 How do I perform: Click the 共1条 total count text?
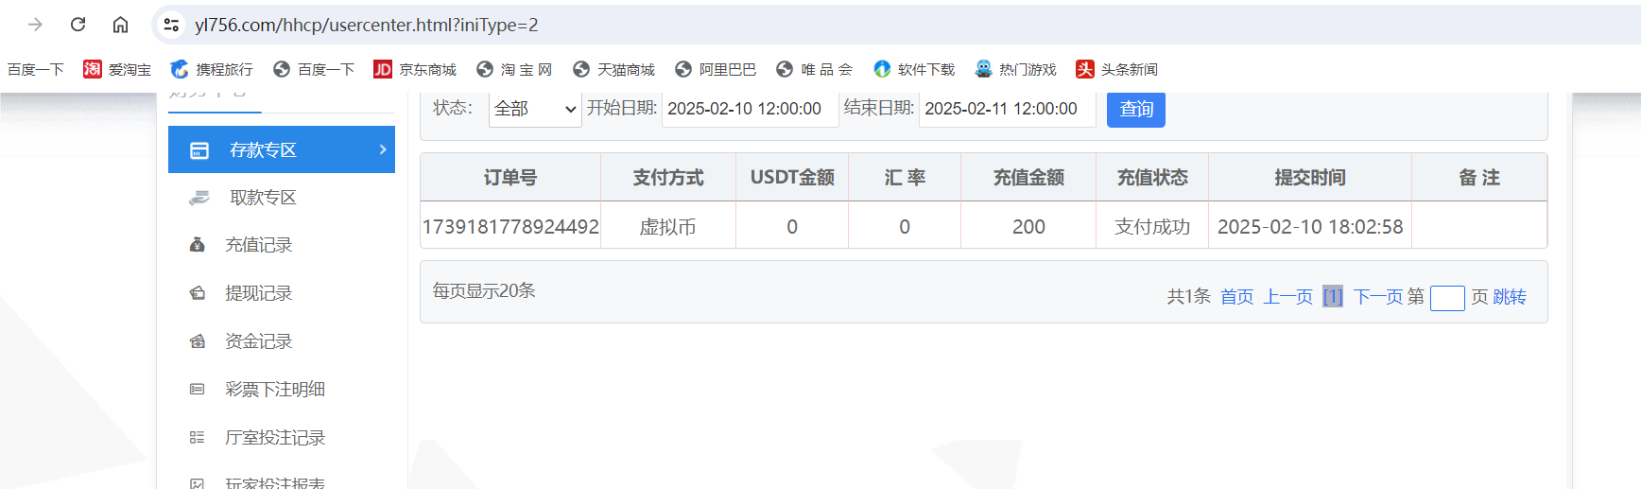[1188, 297]
